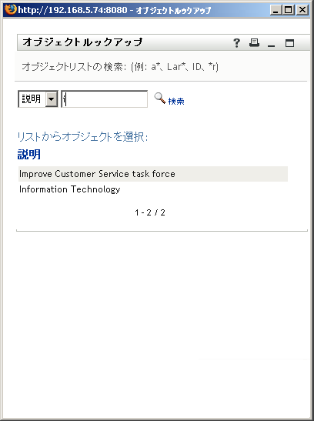Image resolution: width=314 pixels, height=421 pixels.
Task: Open the 説明 search attribute combo box
Action: [x=38, y=99]
